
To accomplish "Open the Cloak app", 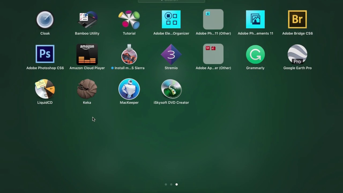I will point(45,20).
